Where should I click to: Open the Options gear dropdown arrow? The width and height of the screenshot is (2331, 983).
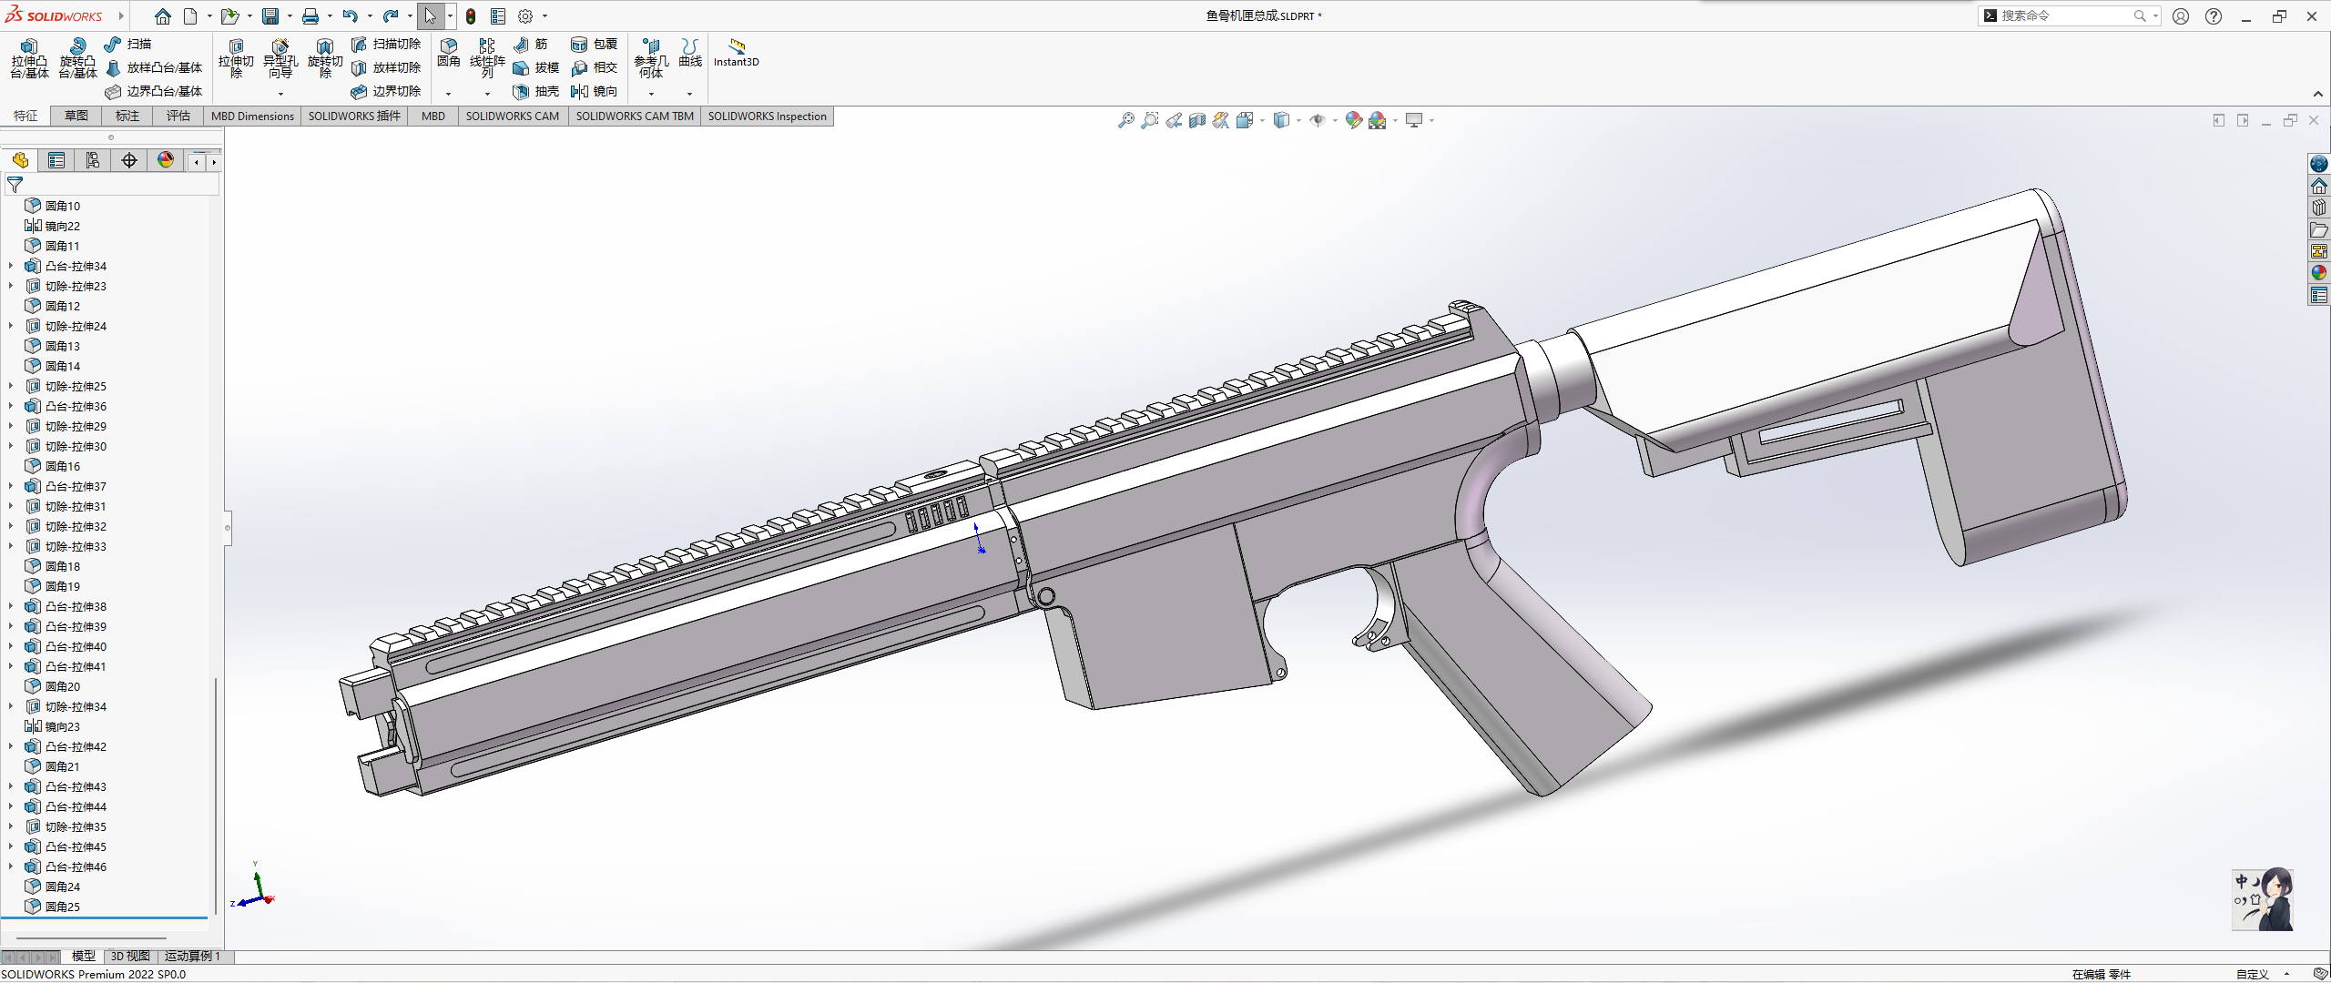[x=545, y=15]
